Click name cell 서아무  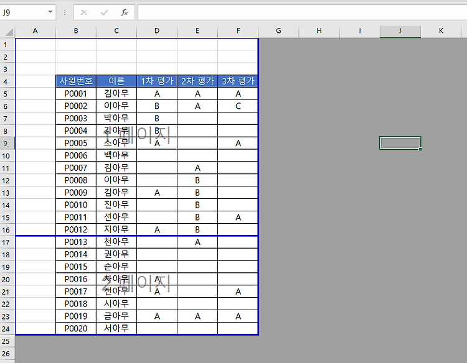(116, 329)
